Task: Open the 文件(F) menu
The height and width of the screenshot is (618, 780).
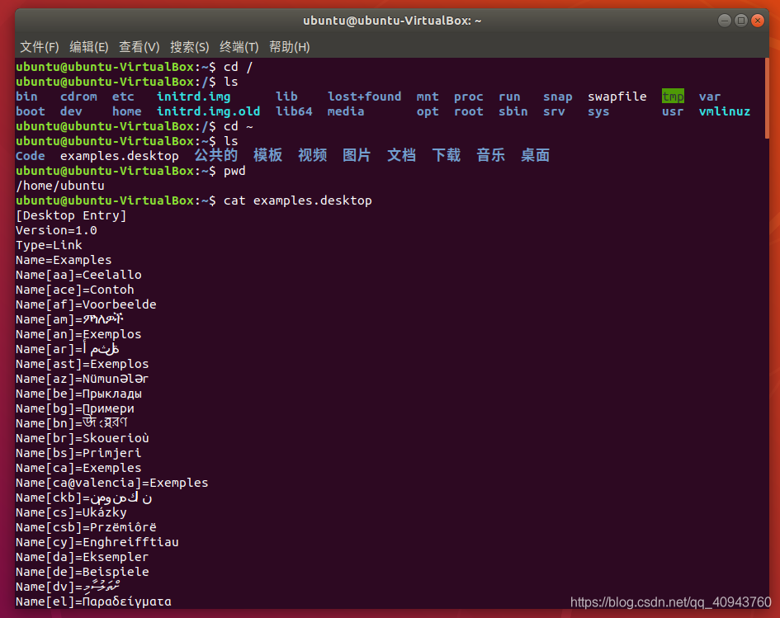Action: click(x=40, y=47)
